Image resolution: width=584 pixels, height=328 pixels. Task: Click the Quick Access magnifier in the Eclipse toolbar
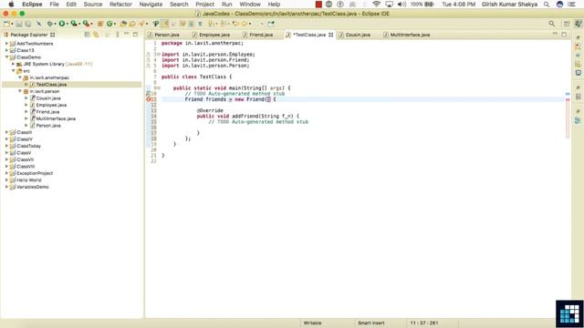551,24
